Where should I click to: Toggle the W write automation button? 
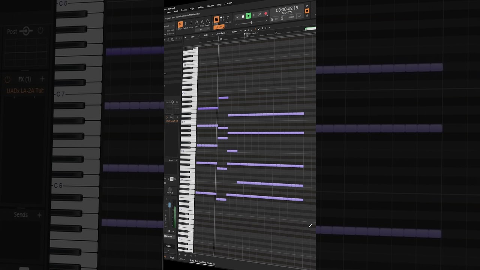(x=175, y=178)
